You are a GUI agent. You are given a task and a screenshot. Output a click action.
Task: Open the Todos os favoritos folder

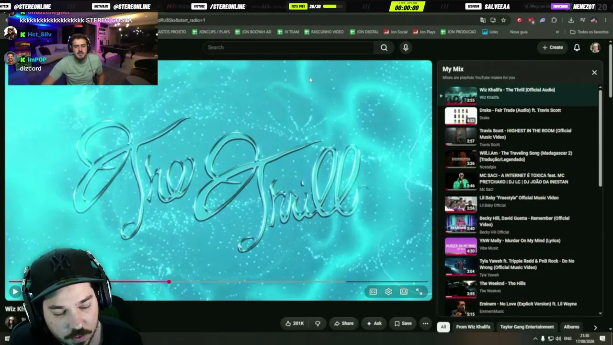coord(589,32)
